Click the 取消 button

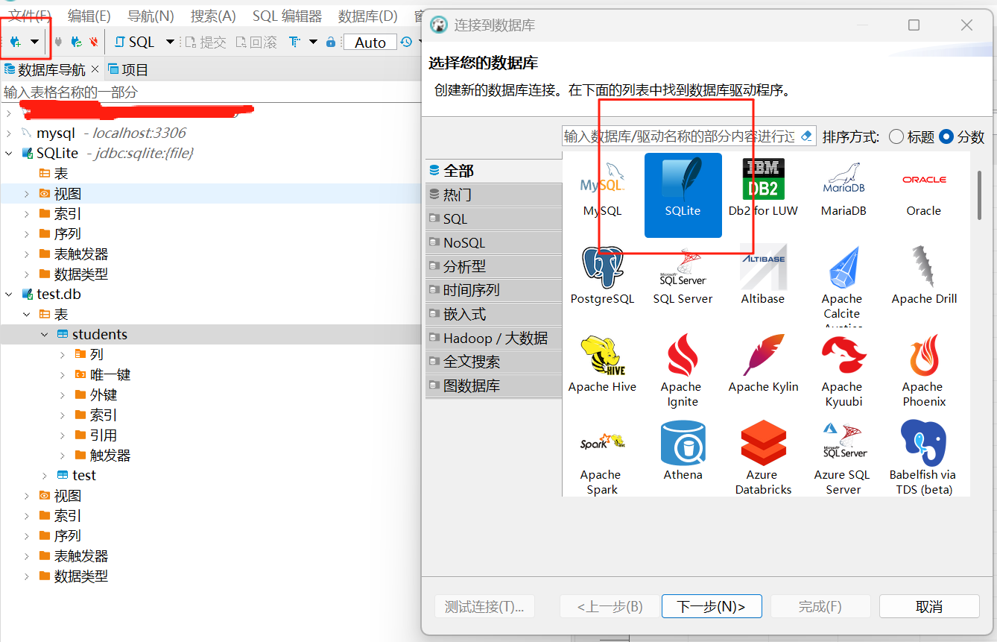coord(929,606)
